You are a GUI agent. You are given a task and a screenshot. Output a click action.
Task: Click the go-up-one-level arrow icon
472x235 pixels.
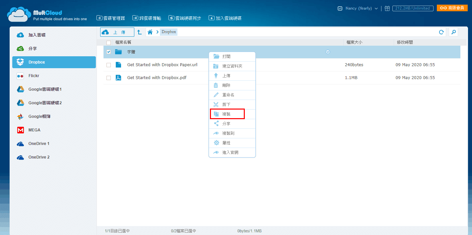139,32
